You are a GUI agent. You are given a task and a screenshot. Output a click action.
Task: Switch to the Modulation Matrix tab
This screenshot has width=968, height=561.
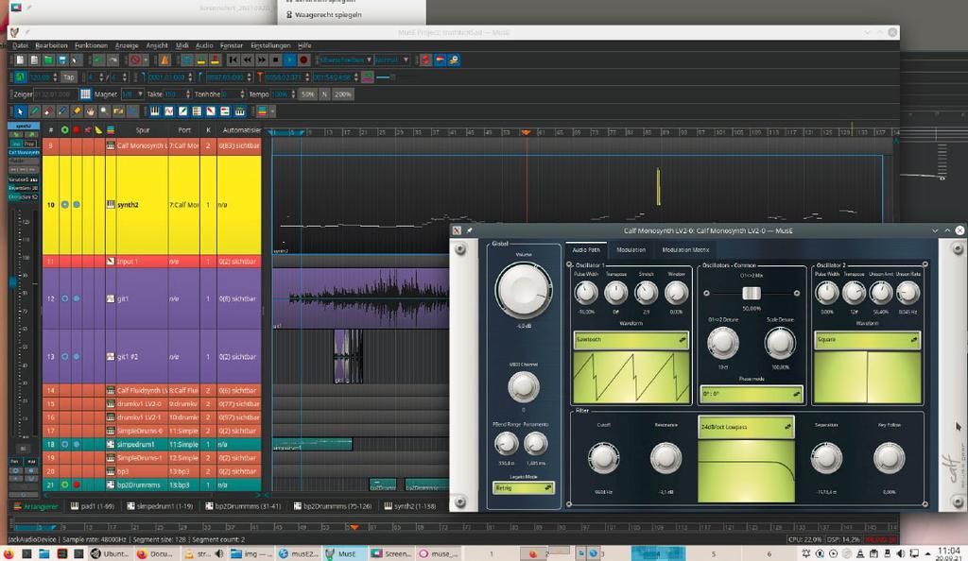click(685, 249)
